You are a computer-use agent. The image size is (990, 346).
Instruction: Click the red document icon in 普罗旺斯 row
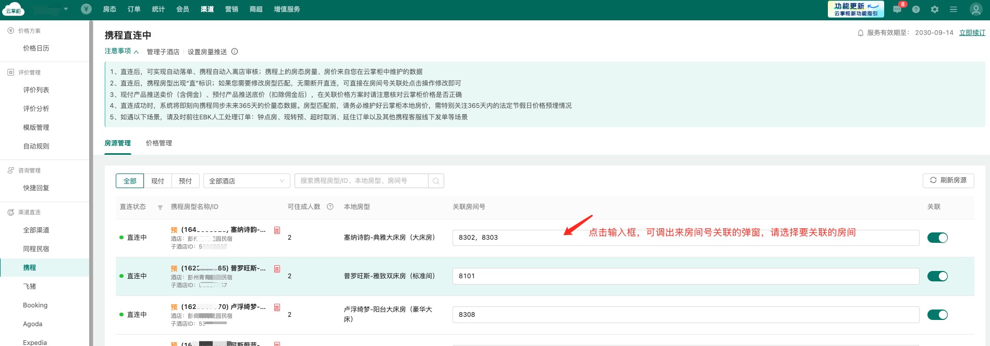pyautogui.click(x=277, y=269)
